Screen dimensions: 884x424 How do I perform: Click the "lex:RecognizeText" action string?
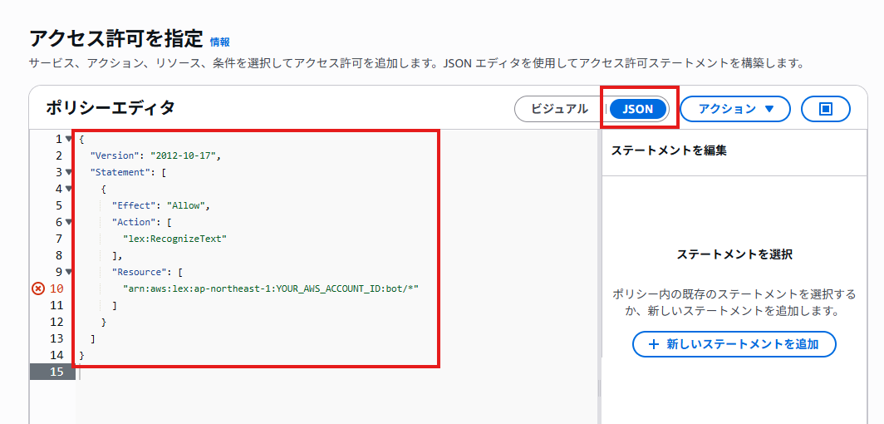(x=174, y=239)
